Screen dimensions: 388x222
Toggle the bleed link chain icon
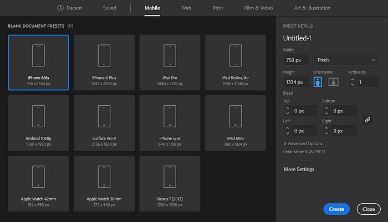pos(367,120)
